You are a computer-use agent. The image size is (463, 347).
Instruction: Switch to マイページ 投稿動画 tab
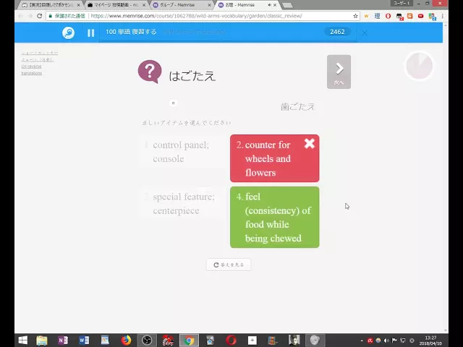tap(117, 5)
